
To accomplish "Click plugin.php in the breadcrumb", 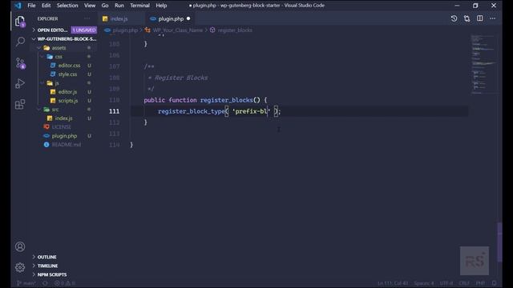I will 125,30.
